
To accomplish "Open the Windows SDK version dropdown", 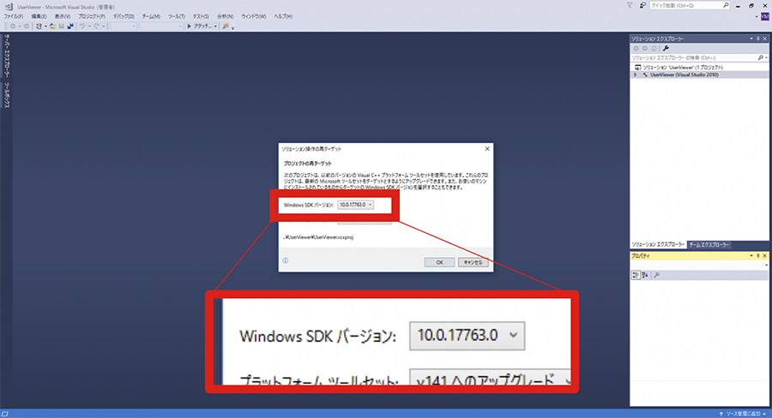I will 355,205.
